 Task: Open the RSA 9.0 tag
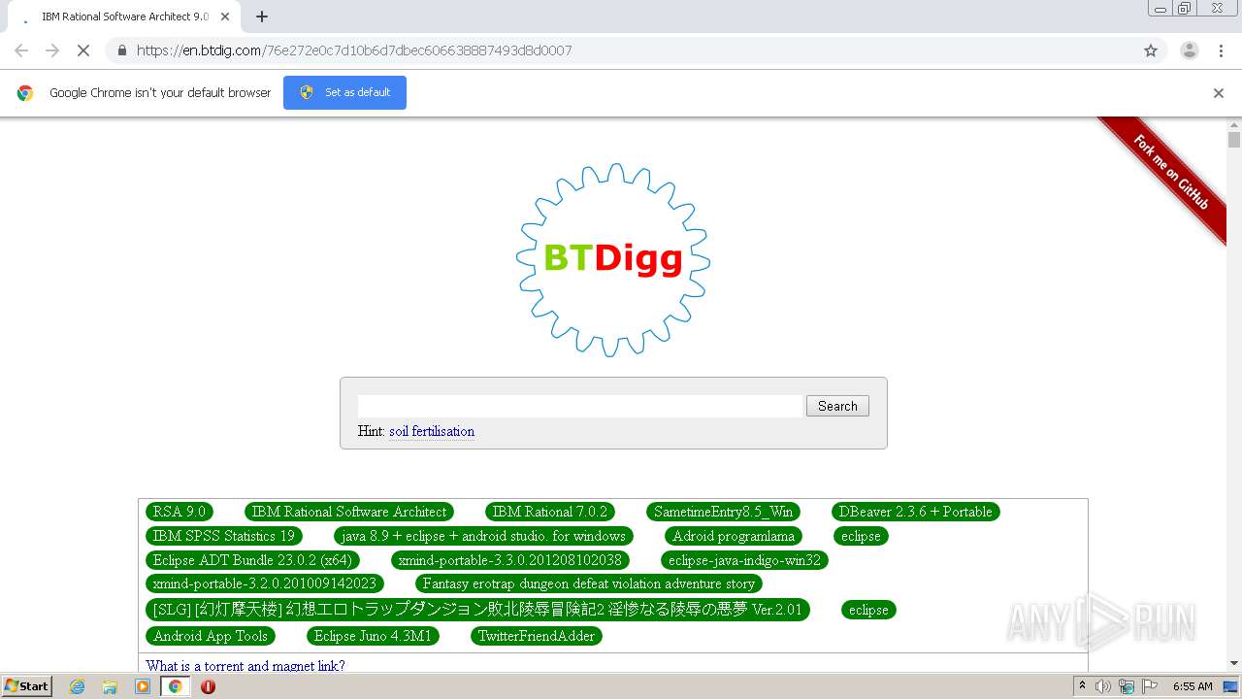pyautogui.click(x=180, y=512)
